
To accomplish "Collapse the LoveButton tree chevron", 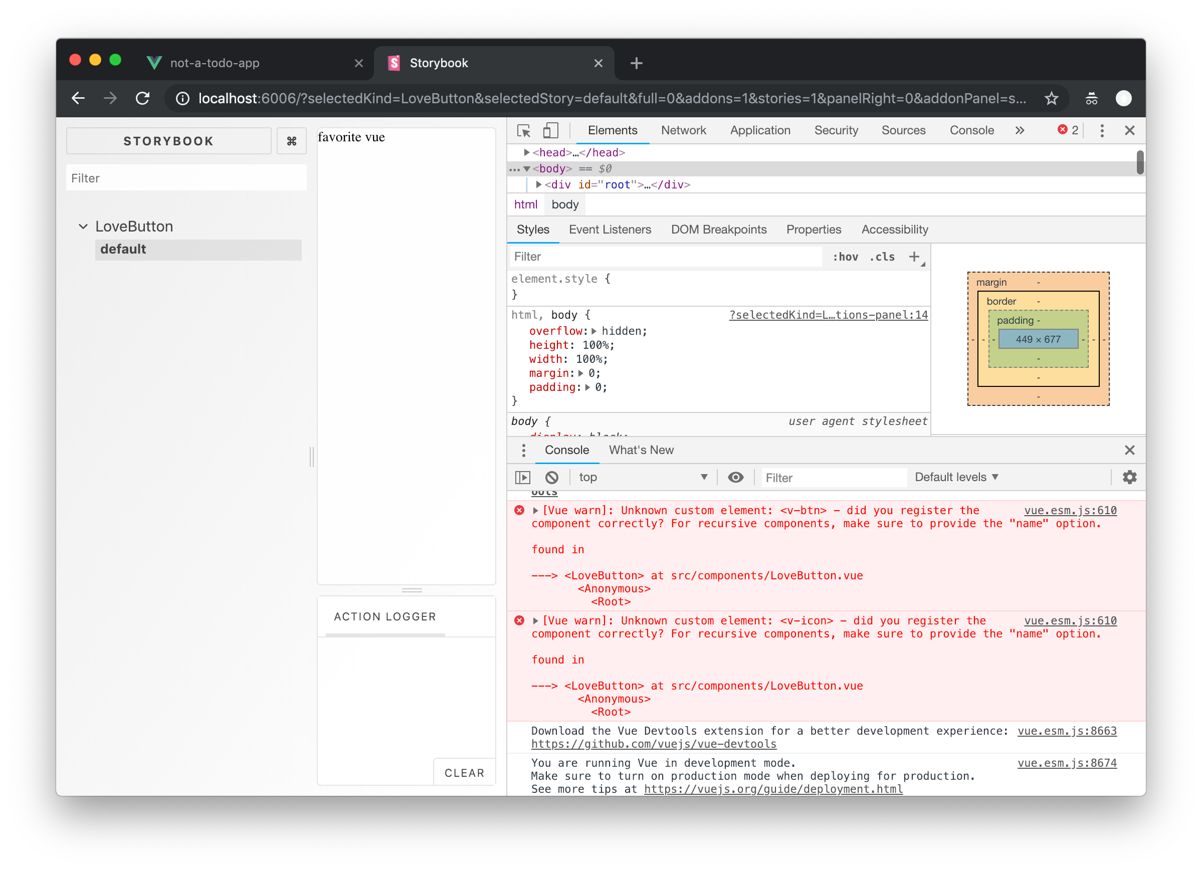I will pos(83,227).
